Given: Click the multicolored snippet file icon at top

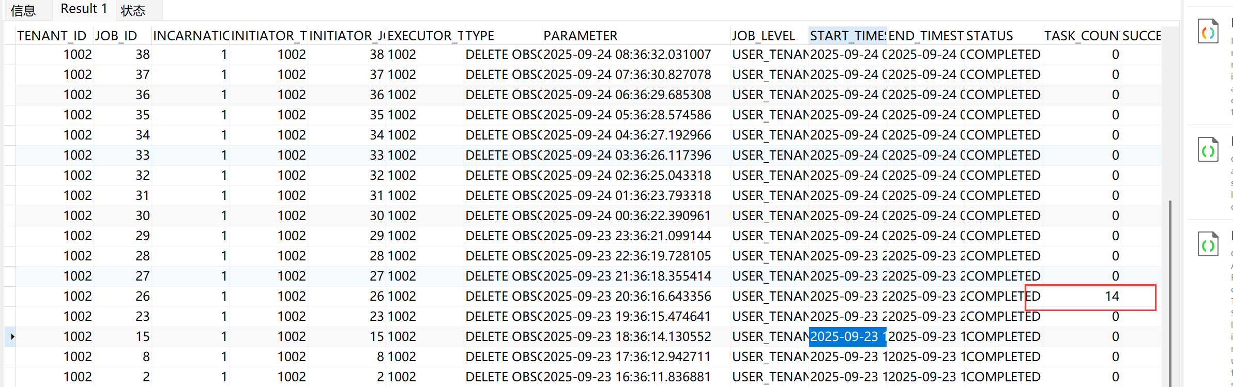Looking at the screenshot, I should point(1208,31).
